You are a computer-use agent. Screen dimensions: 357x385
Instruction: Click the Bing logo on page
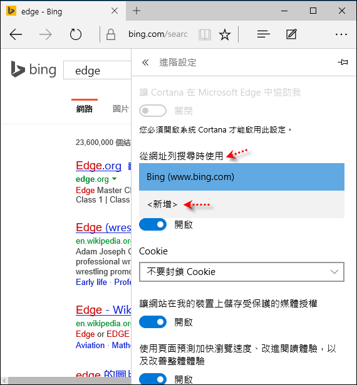33,69
